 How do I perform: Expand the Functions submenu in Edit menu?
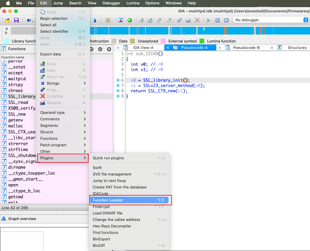point(63,138)
